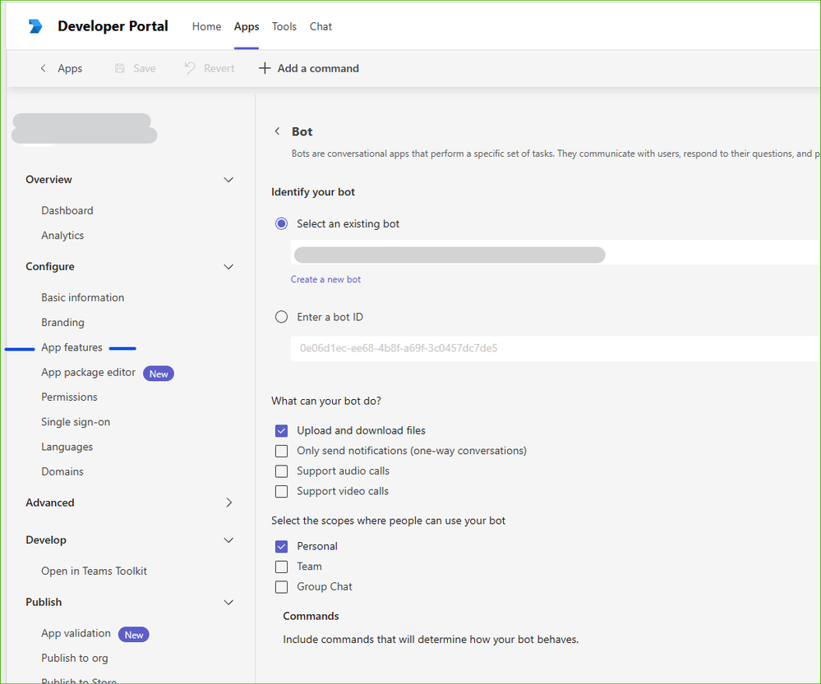Collapse the Publish section chevron
This screenshot has width=821, height=684.
(x=228, y=603)
